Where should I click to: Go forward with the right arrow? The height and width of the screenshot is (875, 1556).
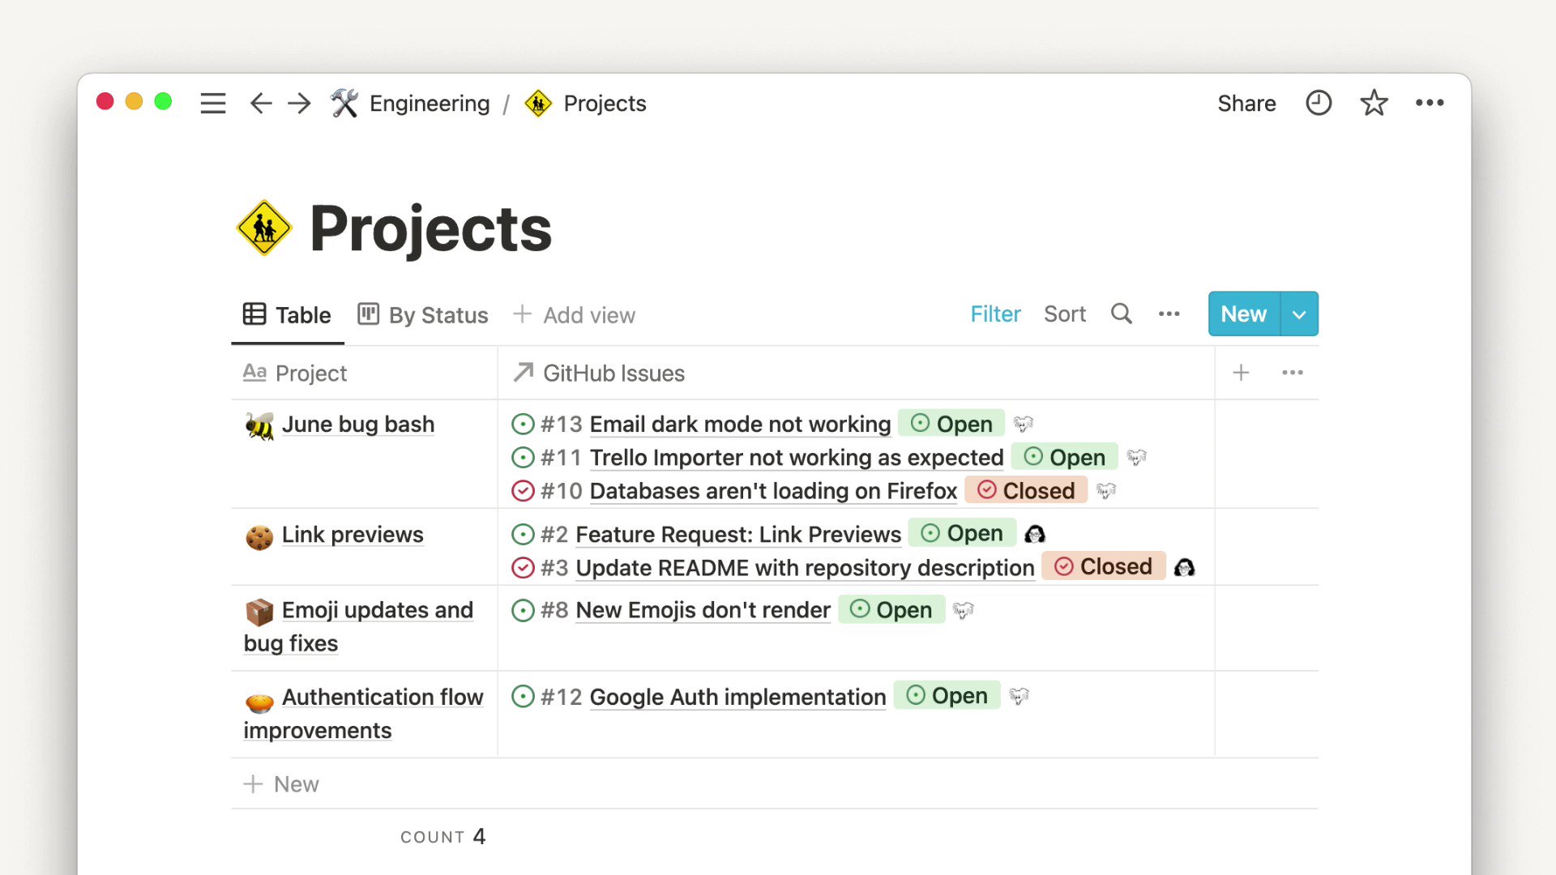coord(299,104)
